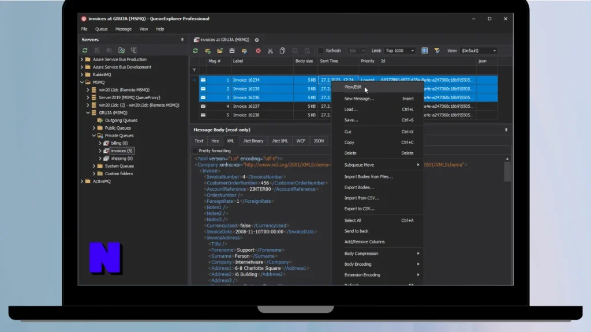Choose Export to CSV... in the context menu
The height and width of the screenshot is (332, 591).
[377, 209]
